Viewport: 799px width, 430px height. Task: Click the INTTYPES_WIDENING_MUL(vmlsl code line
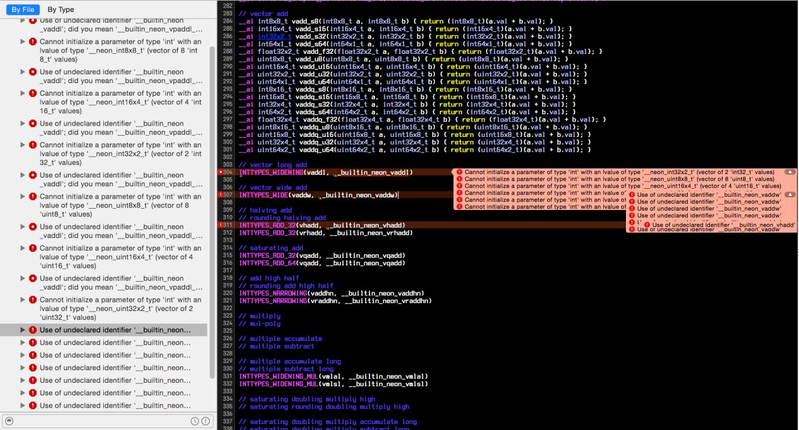click(x=334, y=384)
